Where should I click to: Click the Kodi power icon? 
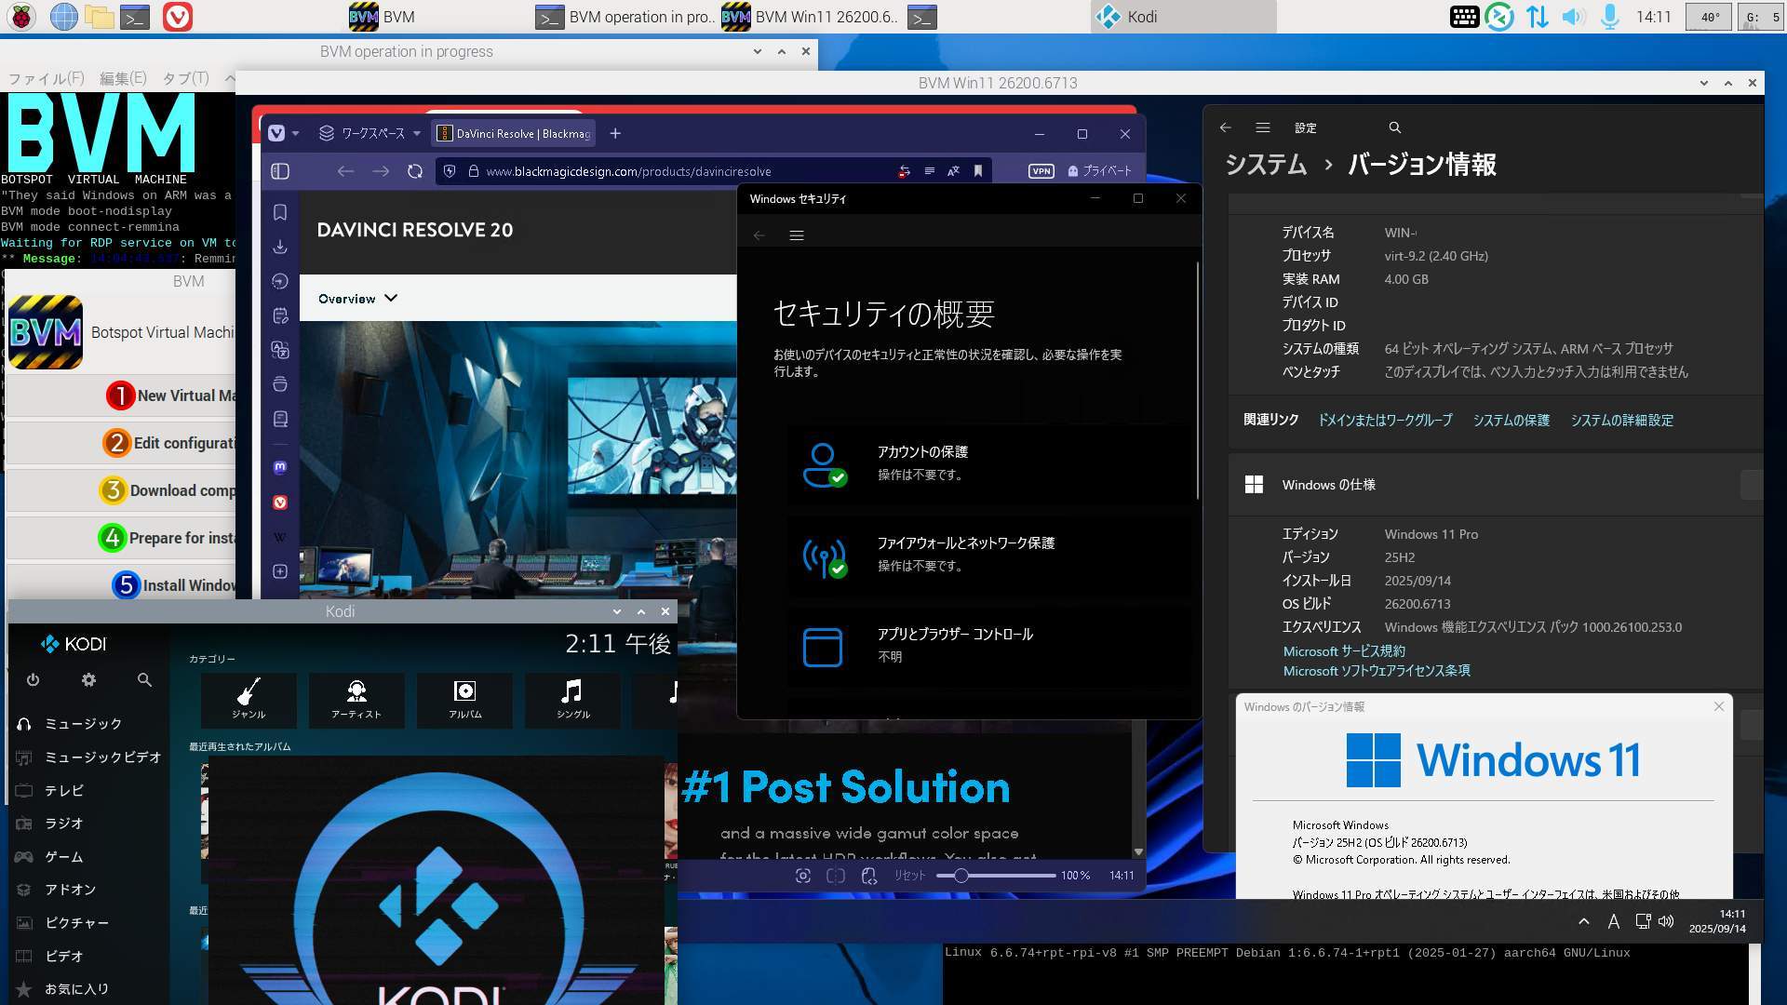pyautogui.click(x=33, y=680)
